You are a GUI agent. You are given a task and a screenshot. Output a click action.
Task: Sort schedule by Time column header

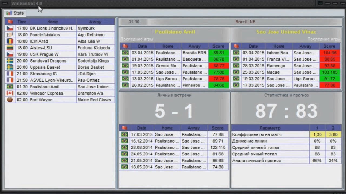click(22, 22)
